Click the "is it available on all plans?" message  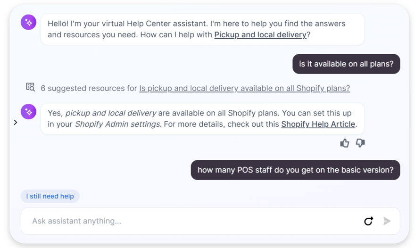(346, 64)
